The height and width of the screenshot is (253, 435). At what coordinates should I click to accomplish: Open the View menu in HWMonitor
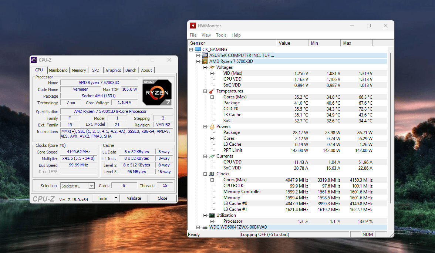tap(206, 35)
